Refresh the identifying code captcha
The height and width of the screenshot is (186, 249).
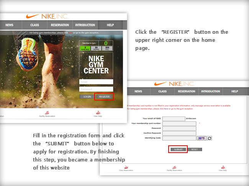[210, 138]
